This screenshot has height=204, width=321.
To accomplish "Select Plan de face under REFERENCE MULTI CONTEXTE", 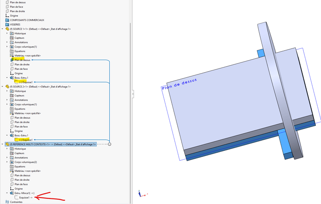I will 21,184.
